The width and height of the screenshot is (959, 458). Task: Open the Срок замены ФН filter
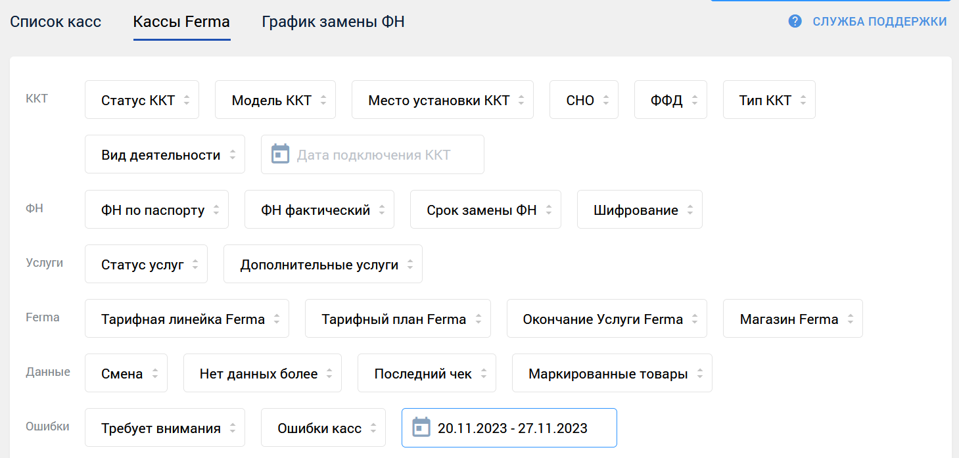pos(486,210)
